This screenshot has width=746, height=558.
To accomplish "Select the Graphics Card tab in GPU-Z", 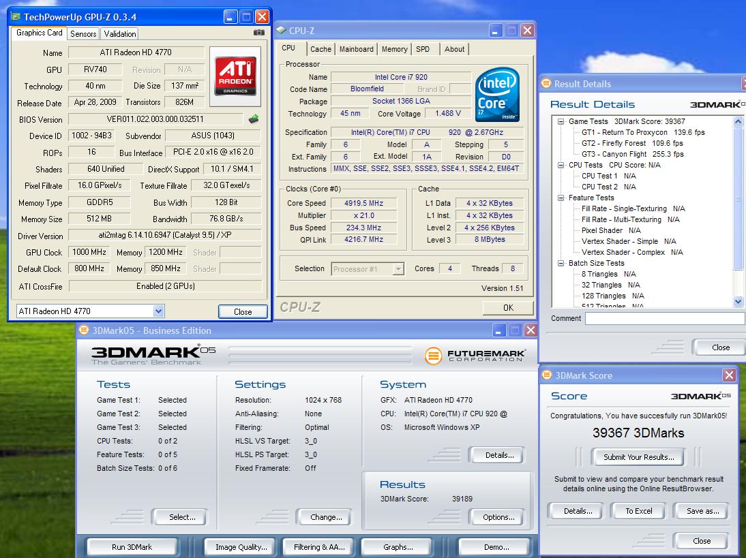I will [39, 33].
